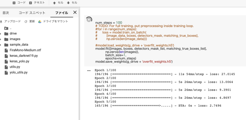This screenshot has height=120, width=246.
Task: Refresh the file list with 更新
Action: [30, 21]
